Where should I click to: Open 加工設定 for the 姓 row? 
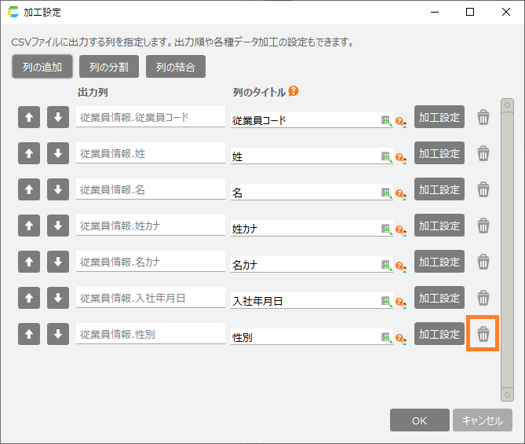(x=439, y=154)
